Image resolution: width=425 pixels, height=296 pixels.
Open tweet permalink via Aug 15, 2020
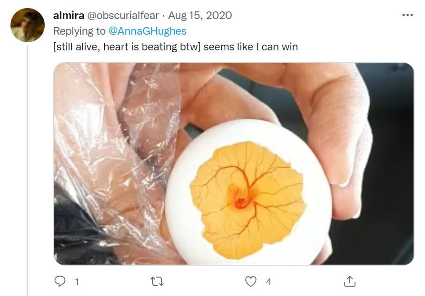pyautogui.click(x=200, y=15)
